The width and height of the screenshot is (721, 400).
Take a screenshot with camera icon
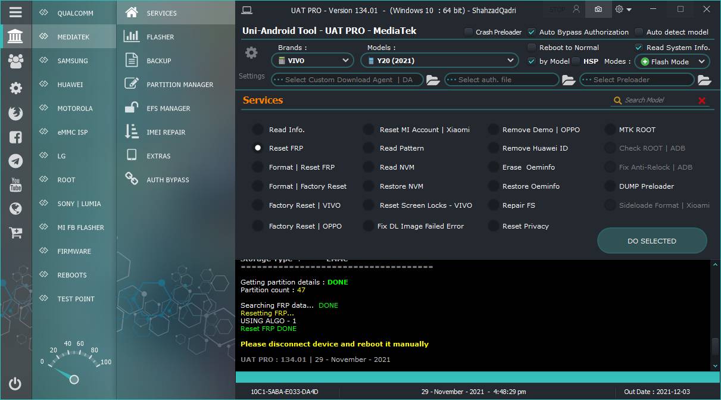click(598, 9)
